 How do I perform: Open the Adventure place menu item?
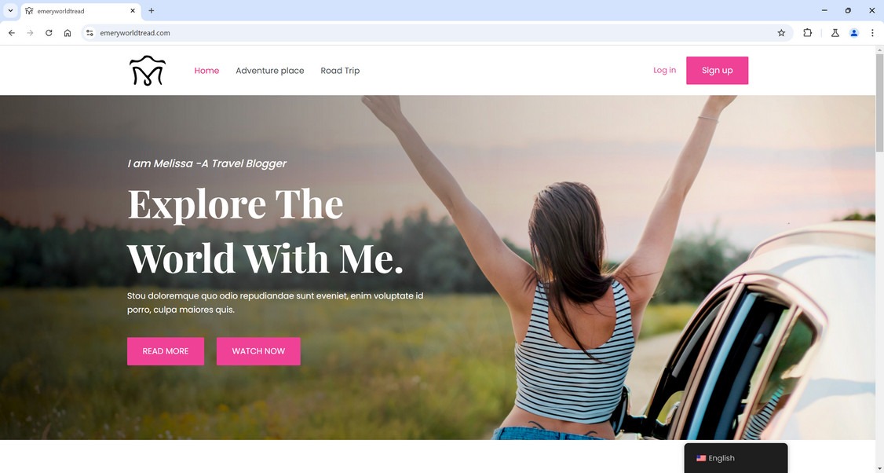270,71
